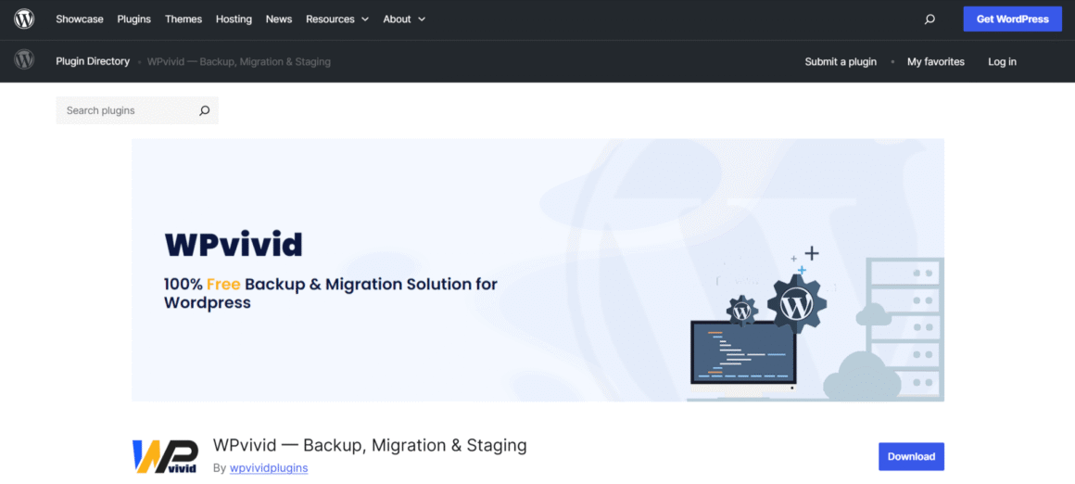The image size is (1075, 484).
Task: Click the WordPress logo in top bar
Action: 24,19
